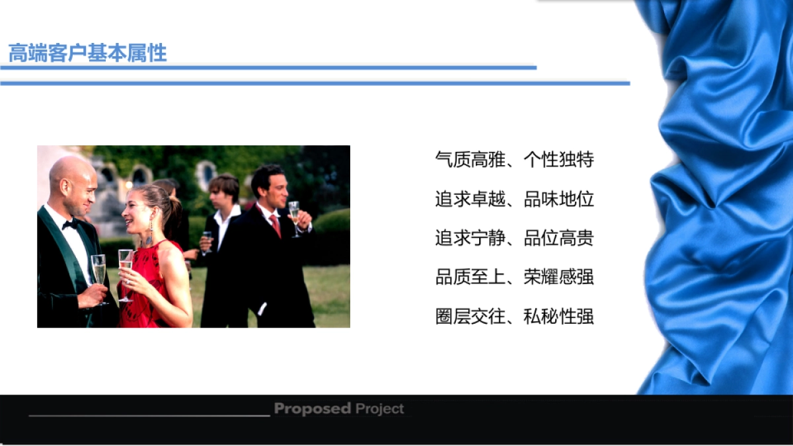Click the bald man's champagne glass
The height and width of the screenshot is (446, 793).
[x=99, y=270]
